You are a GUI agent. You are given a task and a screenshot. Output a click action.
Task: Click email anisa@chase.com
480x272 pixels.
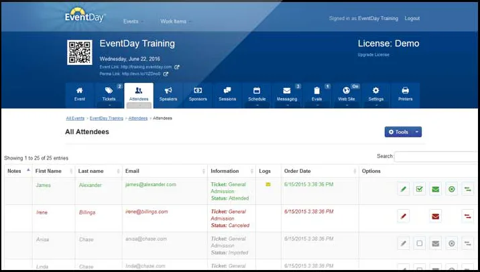(x=146, y=239)
